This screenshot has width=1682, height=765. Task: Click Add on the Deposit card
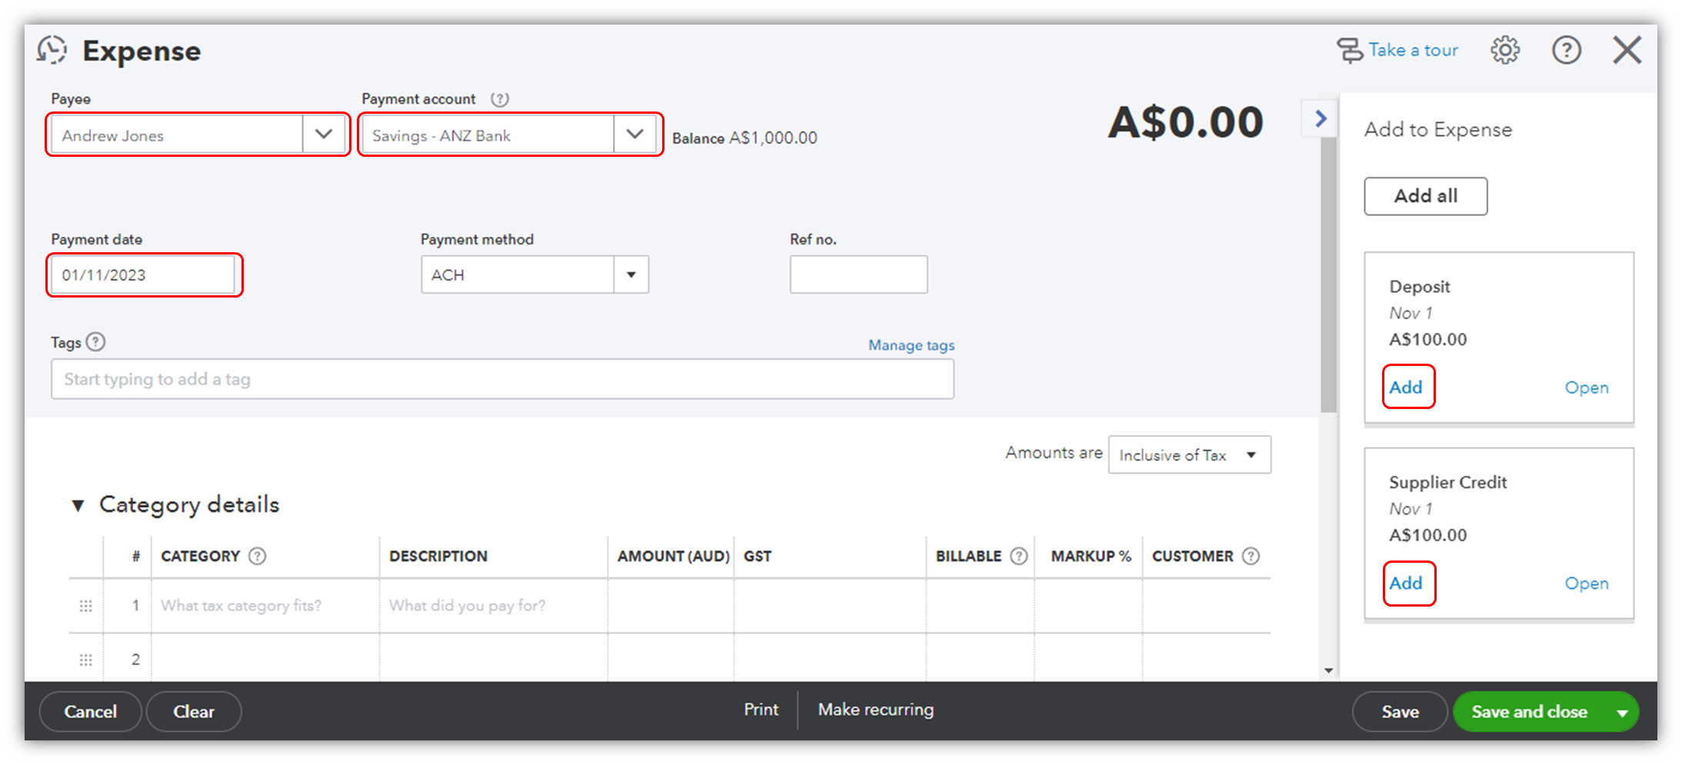(1406, 387)
